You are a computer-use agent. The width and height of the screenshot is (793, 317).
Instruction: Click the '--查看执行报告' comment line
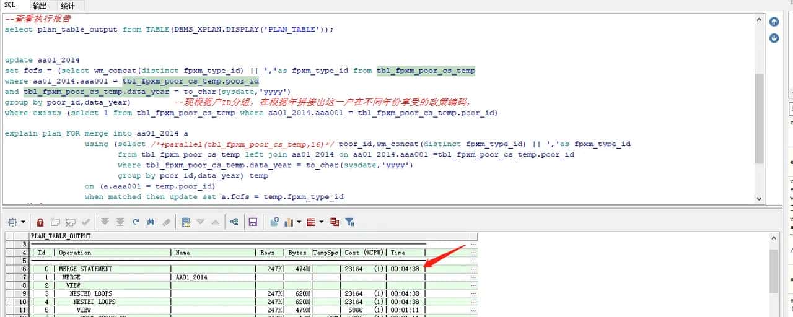pos(37,19)
